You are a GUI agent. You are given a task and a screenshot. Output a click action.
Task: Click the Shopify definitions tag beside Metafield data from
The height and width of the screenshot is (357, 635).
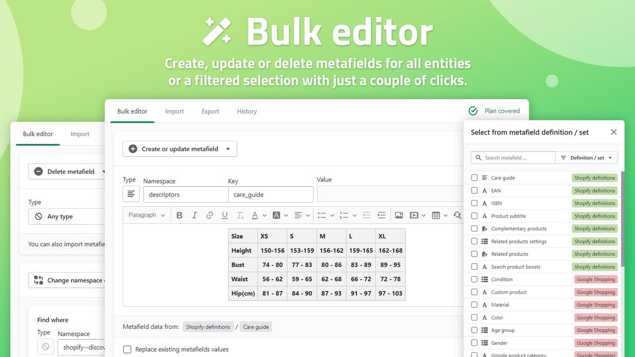[x=208, y=327]
